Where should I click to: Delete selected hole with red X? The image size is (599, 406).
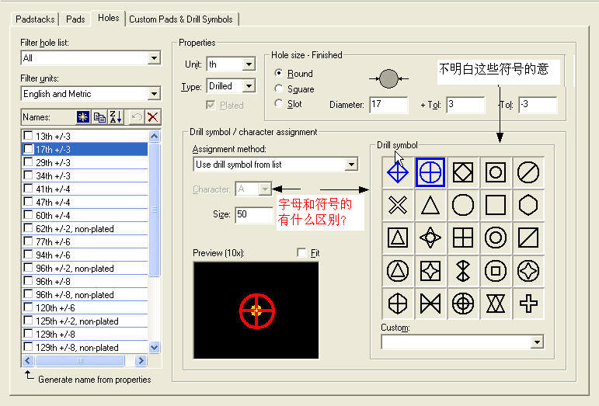click(153, 117)
